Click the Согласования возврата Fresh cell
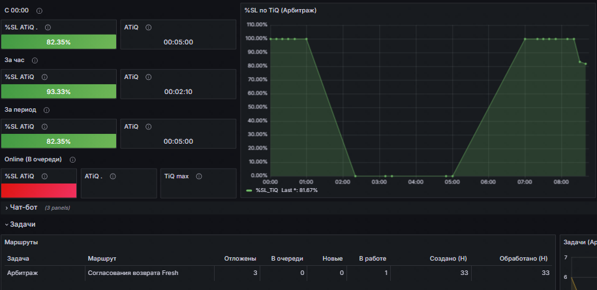This screenshot has height=290, width=597. 133,273
